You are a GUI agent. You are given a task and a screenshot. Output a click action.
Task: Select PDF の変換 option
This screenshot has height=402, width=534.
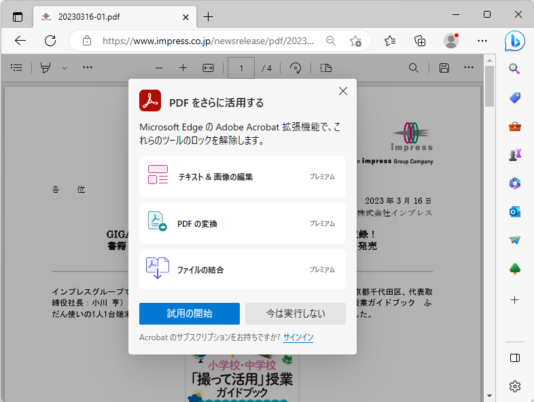point(243,223)
